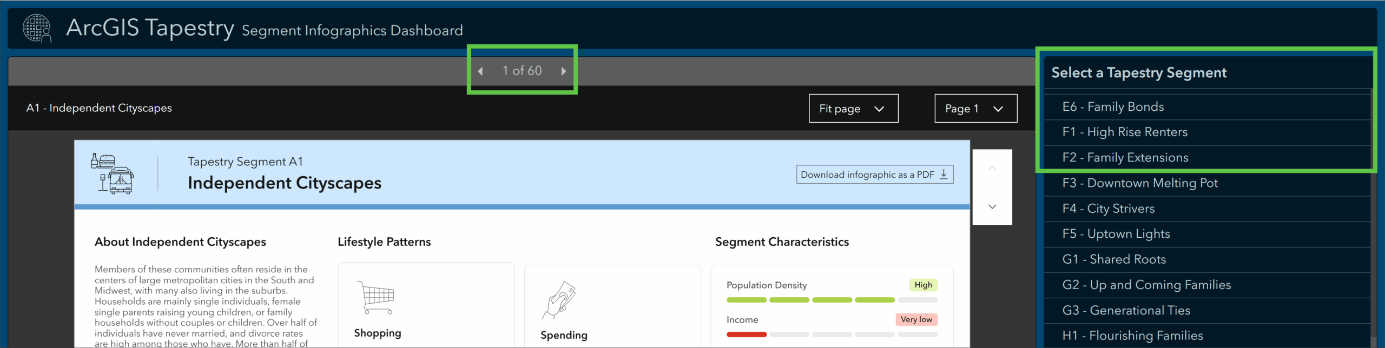
Task: Click the red Income level bar
Action: coord(746,334)
